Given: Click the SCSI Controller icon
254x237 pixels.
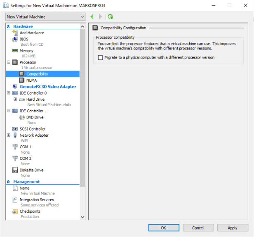Looking at the screenshot, I should coord(15,129).
